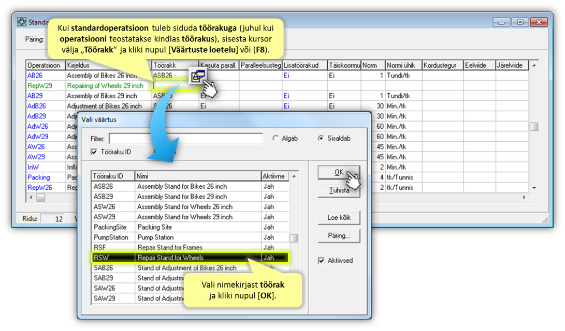Click the empty Töörakk cell of RepW29
The image size is (565, 331).
tap(176, 86)
